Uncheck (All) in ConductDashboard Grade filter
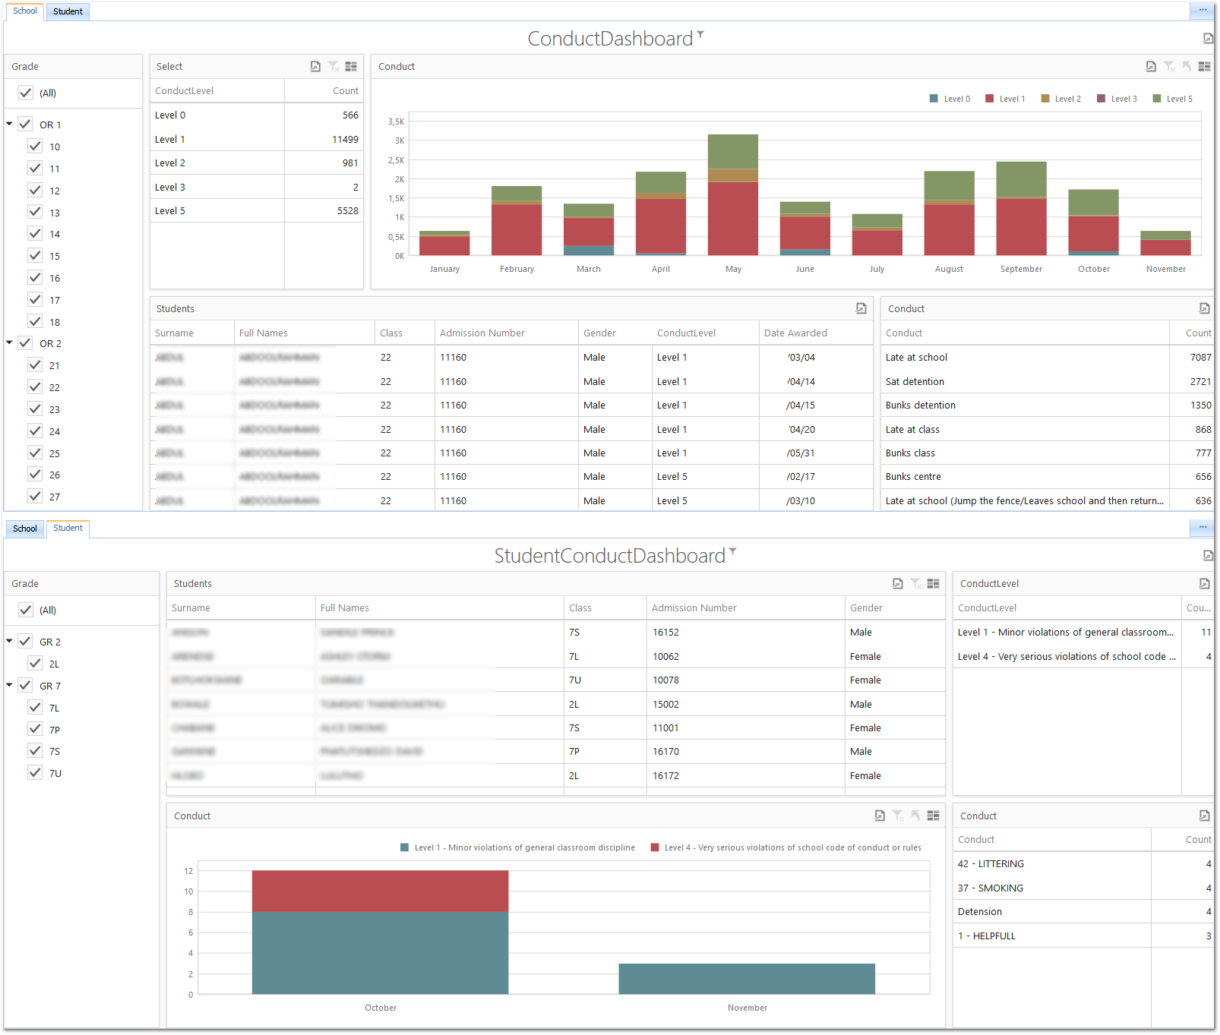 pyautogui.click(x=26, y=93)
